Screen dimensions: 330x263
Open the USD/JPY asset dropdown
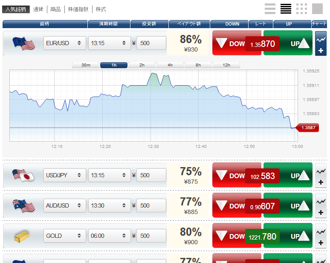65,175
